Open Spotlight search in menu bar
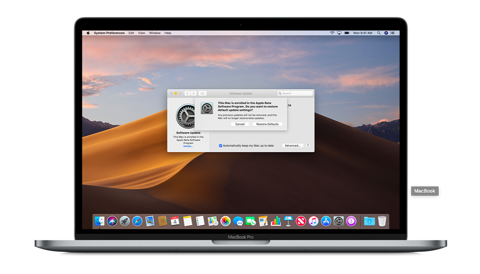480x274 pixels. 379,33
